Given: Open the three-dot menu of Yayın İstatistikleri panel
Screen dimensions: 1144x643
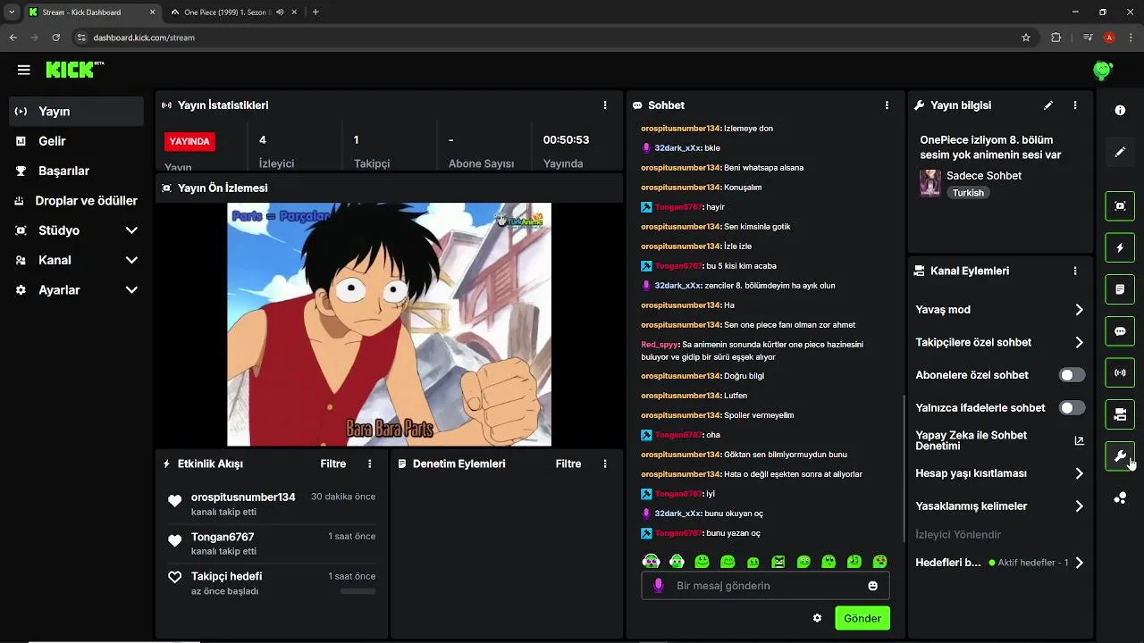Looking at the screenshot, I should [605, 105].
